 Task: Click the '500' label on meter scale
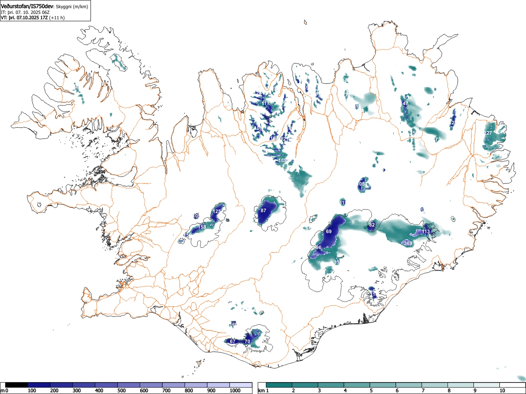coord(121,391)
